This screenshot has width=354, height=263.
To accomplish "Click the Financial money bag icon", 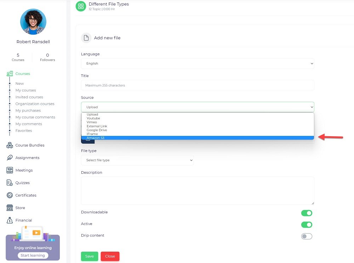I will pos(10,220).
